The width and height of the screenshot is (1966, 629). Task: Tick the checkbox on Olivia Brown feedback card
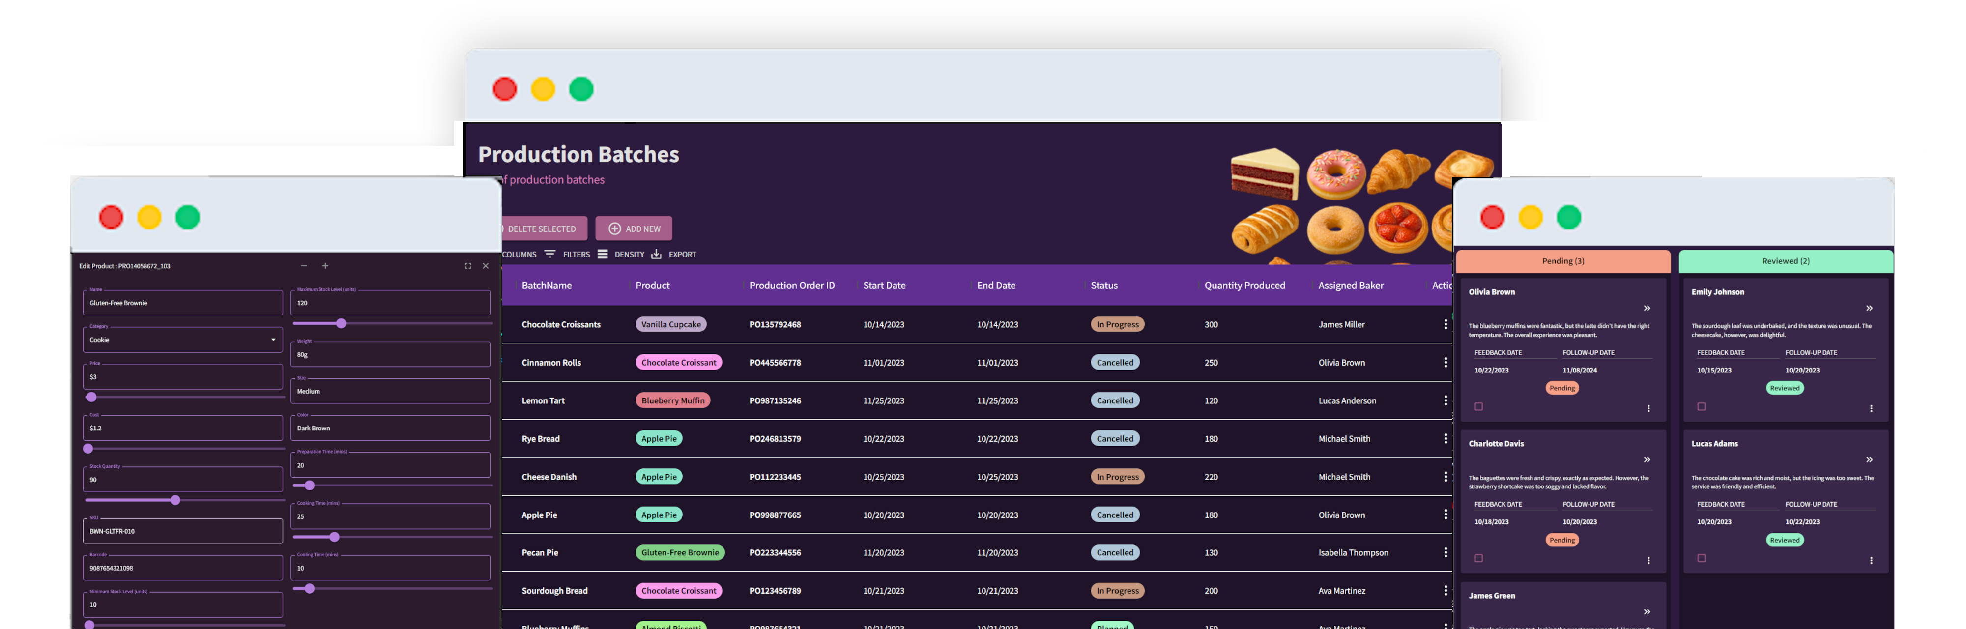pyautogui.click(x=1479, y=407)
